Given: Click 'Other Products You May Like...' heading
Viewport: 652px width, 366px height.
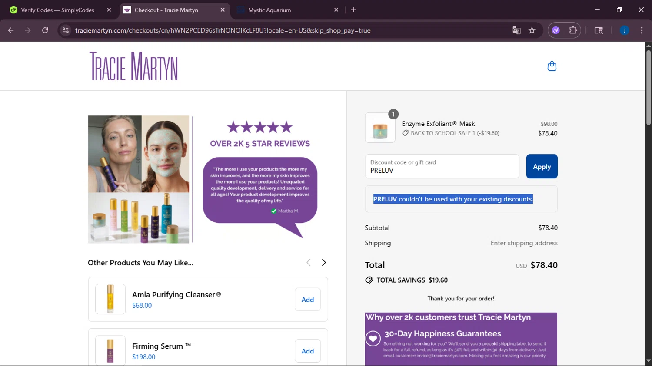Looking at the screenshot, I should click(140, 263).
